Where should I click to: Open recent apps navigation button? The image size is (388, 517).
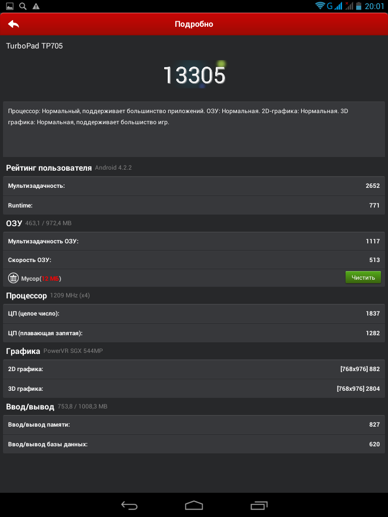[259, 505]
